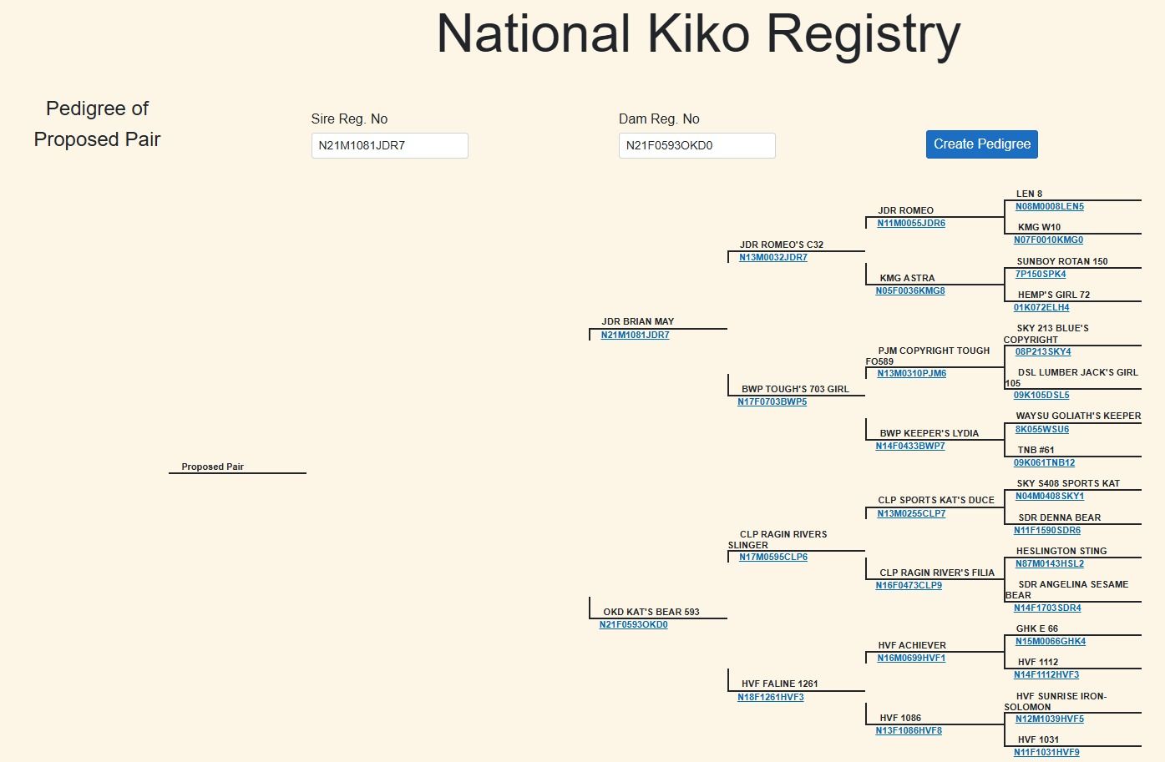Follow N13M0310PJM6 link for PJM Copyright Tough
This screenshot has width=1165, height=762.
click(912, 373)
